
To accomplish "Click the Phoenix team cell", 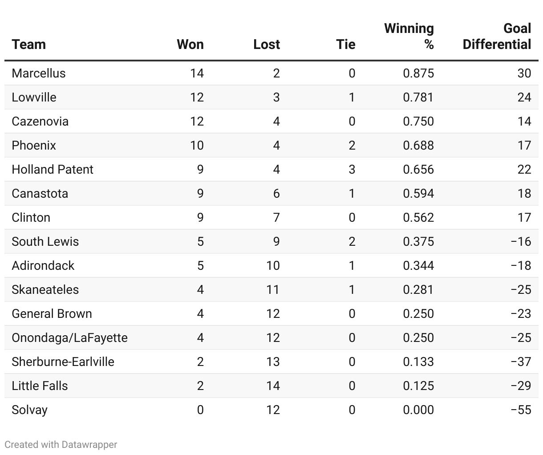I will 34,145.
